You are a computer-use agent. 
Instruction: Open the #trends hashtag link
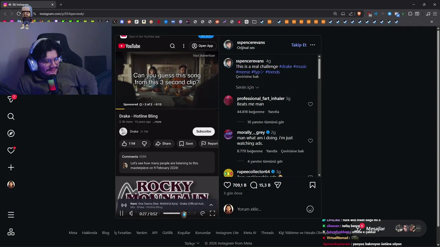click(273, 72)
